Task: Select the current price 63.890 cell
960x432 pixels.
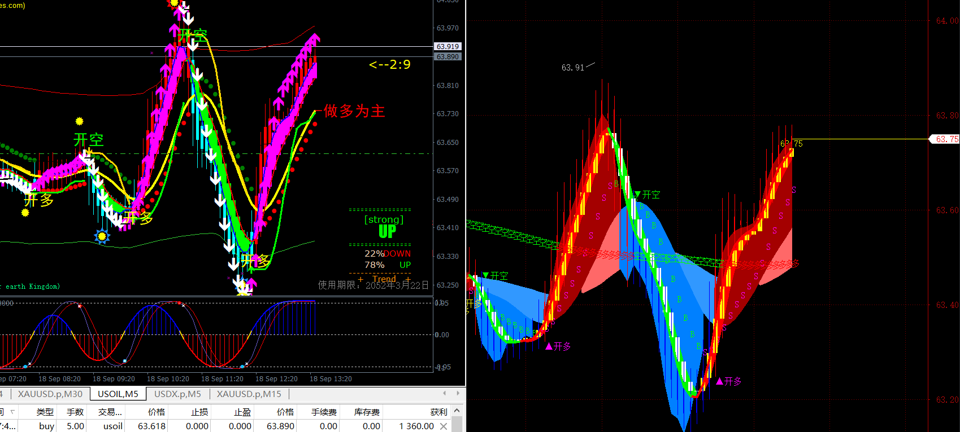Action: click(281, 426)
